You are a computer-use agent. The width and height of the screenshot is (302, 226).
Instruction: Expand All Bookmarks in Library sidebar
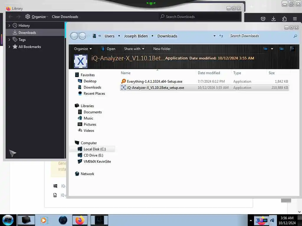(x=9, y=47)
